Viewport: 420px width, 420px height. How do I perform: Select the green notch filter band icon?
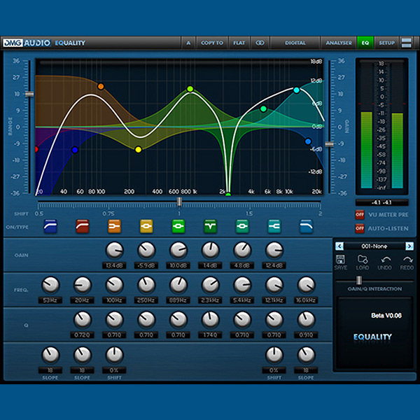[210, 226]
